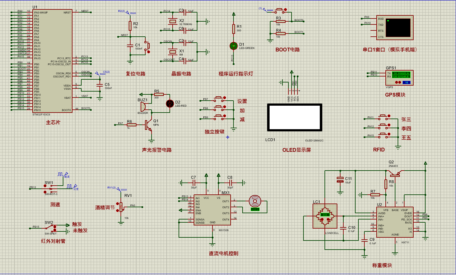Screen dimensions: 456x275
Task: Click the OLED显示屏 label
Action: [297, 150]
